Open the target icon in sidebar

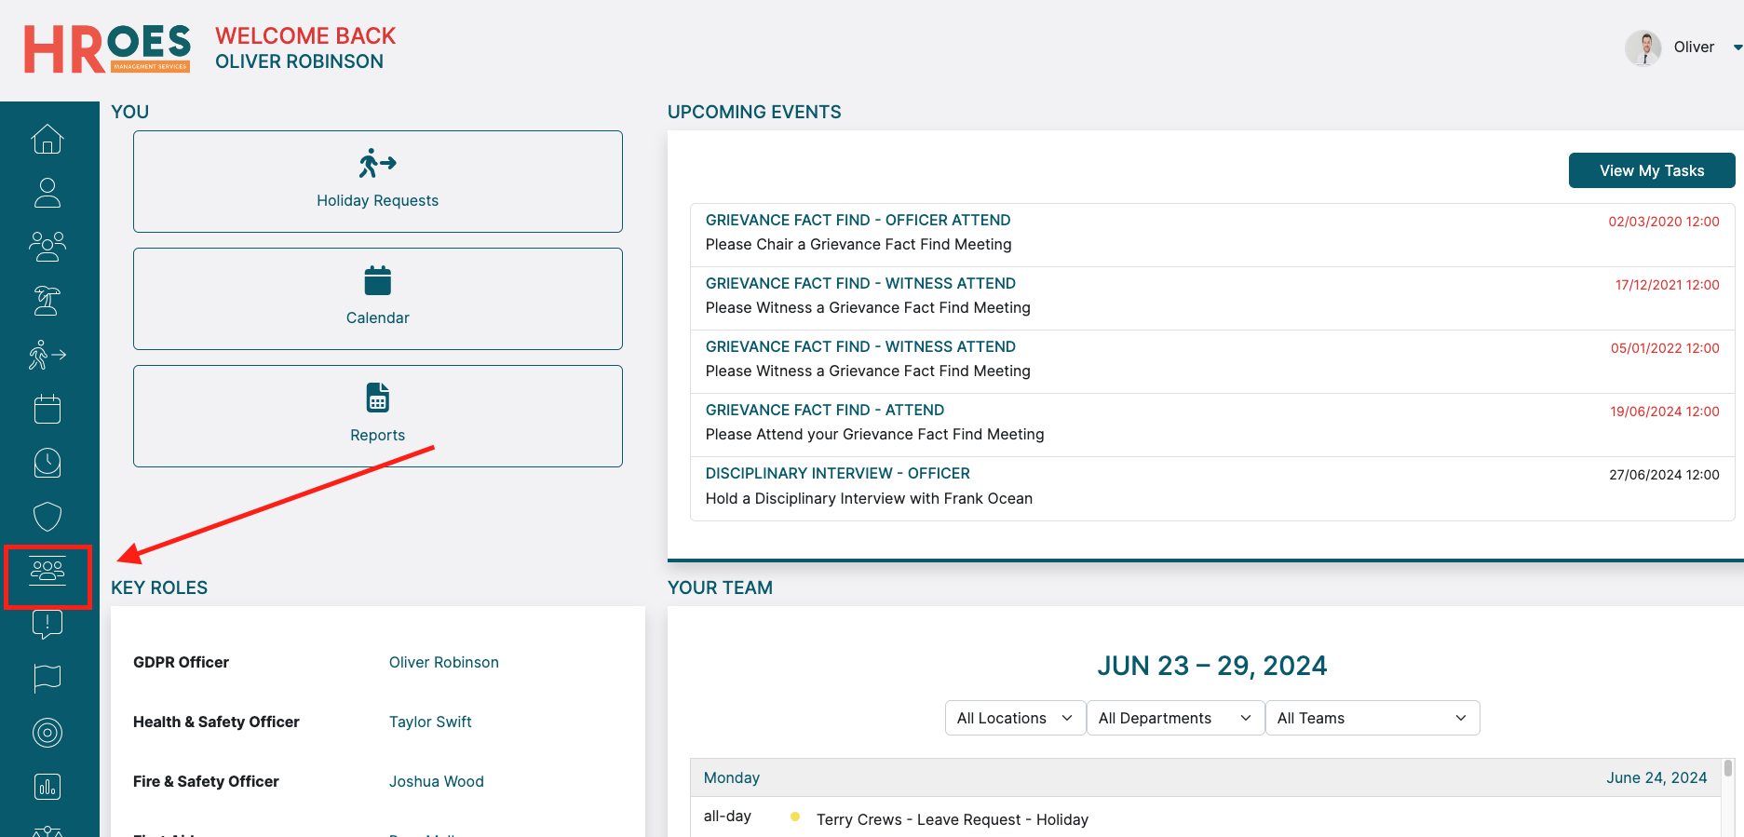pos(47,733)
